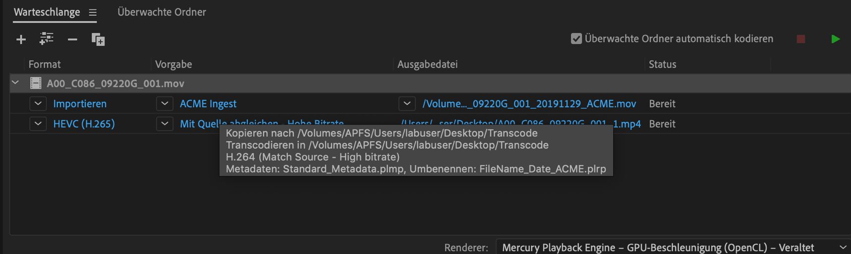
Task: Select the film clip icon of A00_C086 source
Action: pos(36,84)
